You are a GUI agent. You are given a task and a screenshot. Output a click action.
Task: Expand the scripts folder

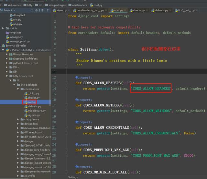[3, 28]
